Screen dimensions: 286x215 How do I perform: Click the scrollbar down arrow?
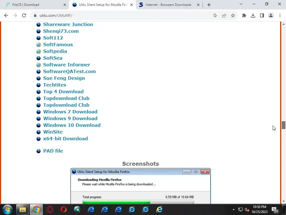coord(283,201)
